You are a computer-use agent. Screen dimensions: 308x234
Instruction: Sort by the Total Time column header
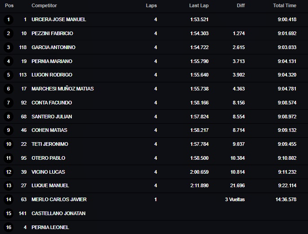285,5
